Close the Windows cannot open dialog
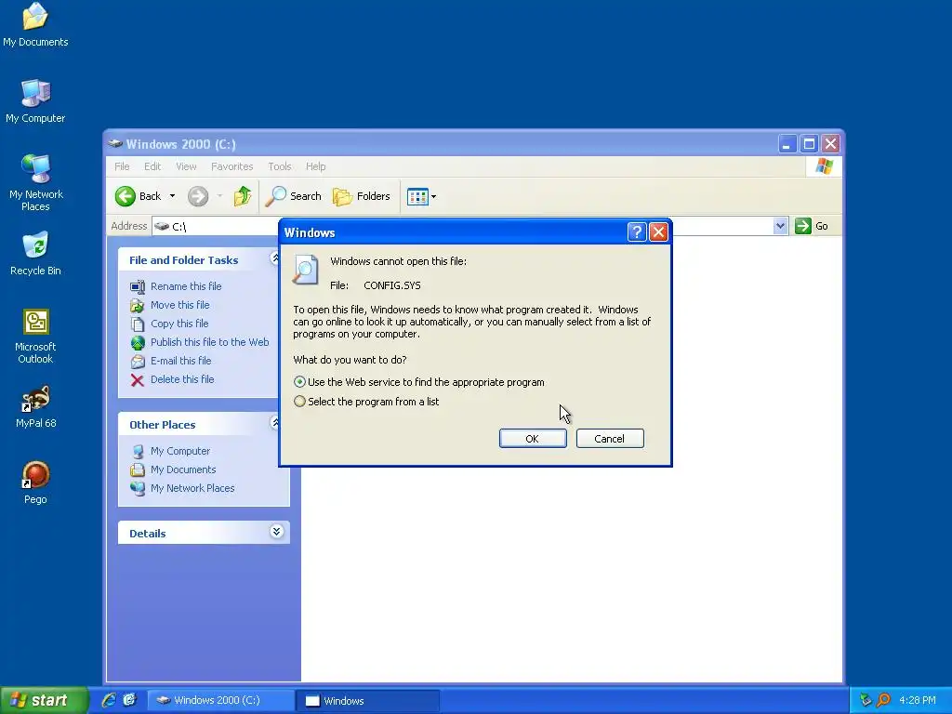952x714 pixels. coord(659,231)
